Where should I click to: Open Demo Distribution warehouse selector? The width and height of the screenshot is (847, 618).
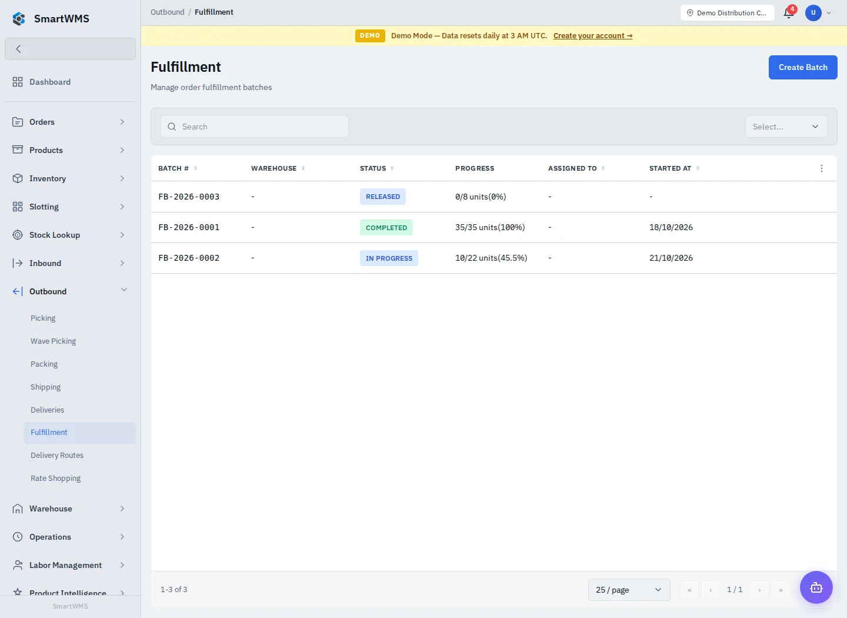click(x=728, y=12)
